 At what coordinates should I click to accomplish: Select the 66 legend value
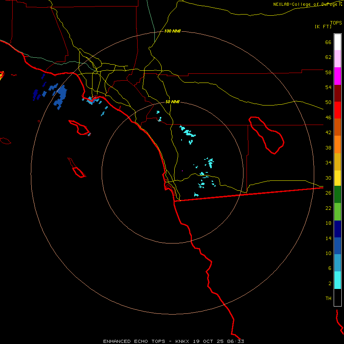328,42
